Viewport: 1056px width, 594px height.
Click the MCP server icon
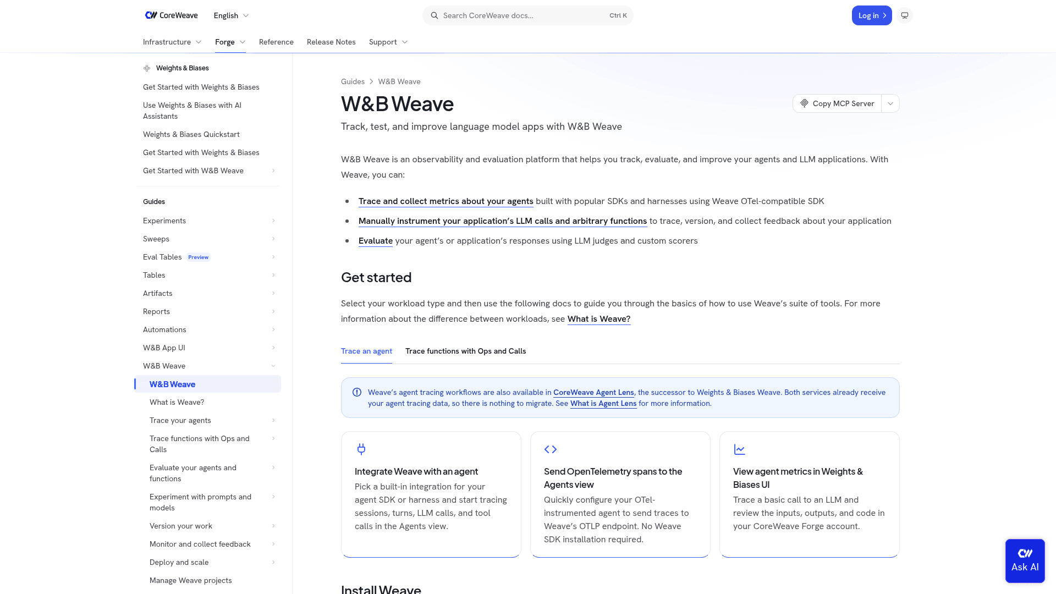(804, 103)
